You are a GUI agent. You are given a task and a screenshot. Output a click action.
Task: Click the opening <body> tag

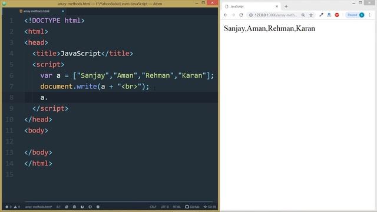[x=36, y=130]
